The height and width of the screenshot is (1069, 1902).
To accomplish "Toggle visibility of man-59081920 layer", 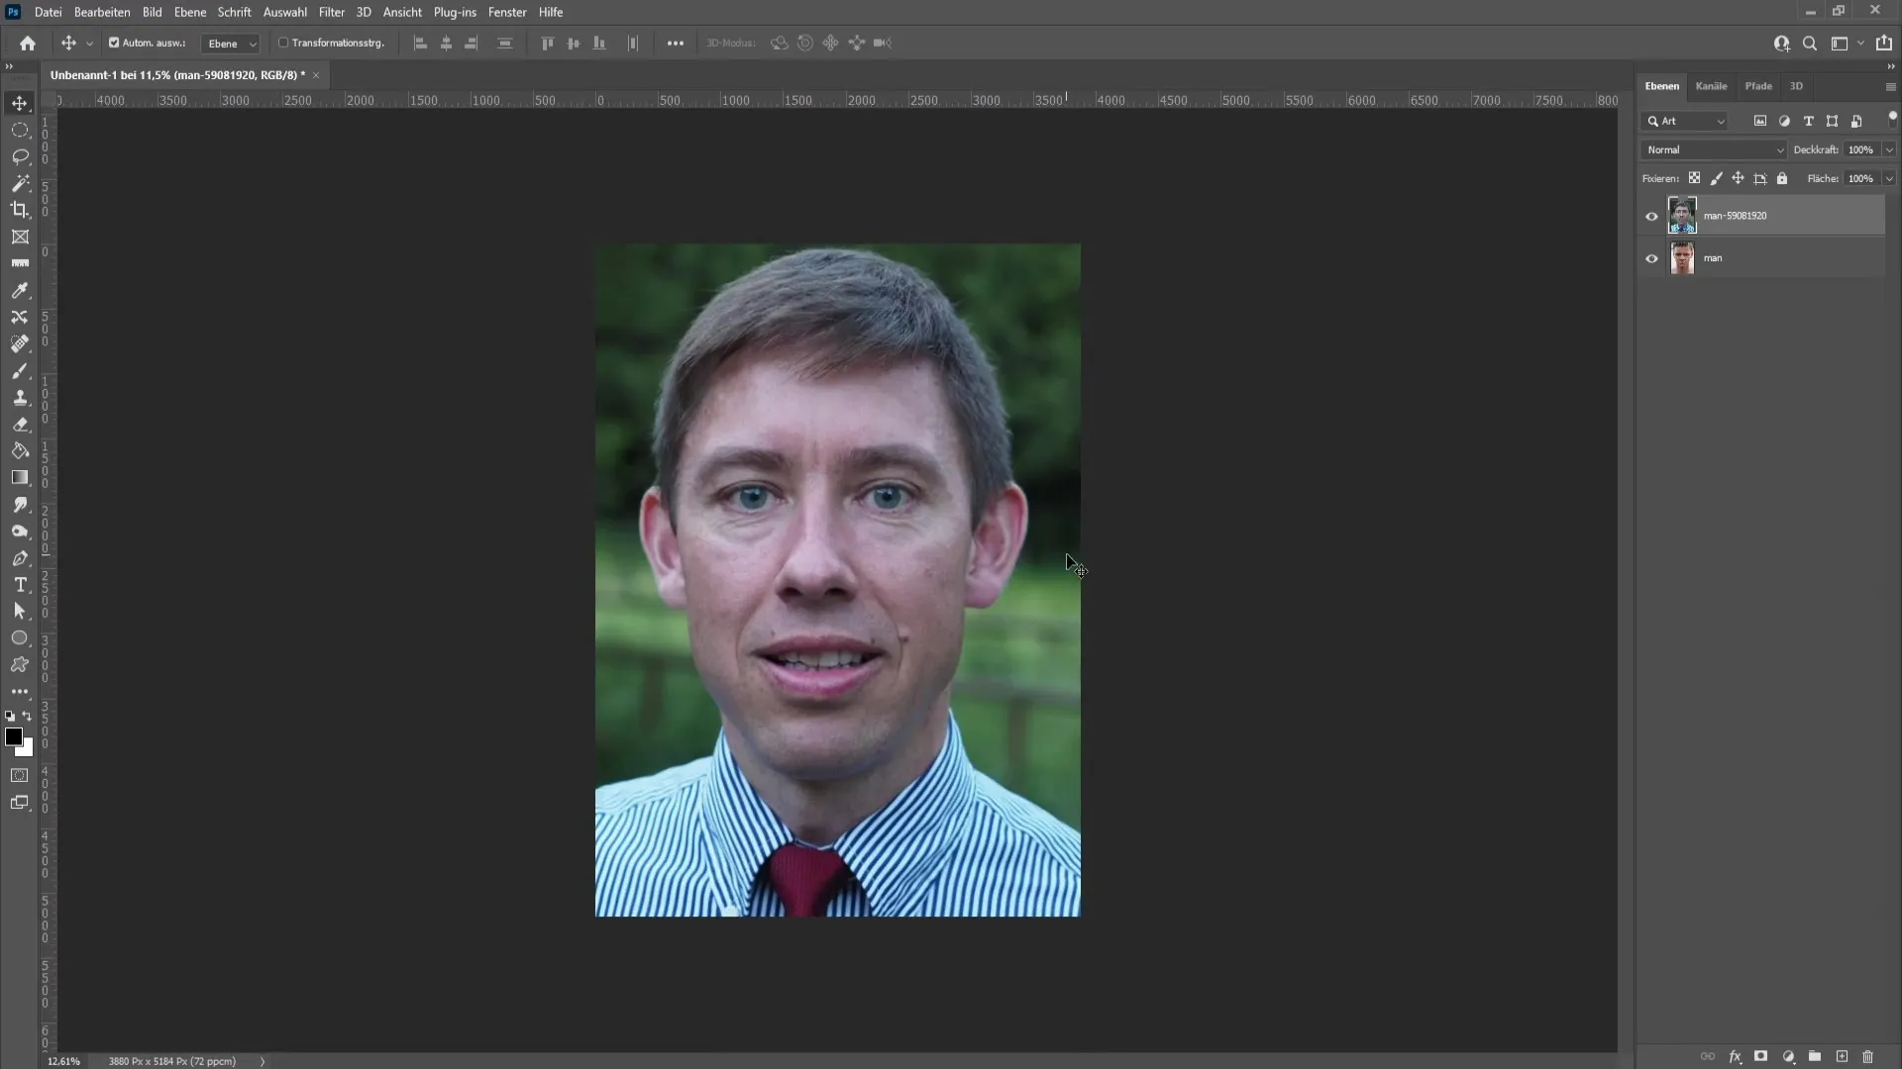I will (x=1652, y=216).
